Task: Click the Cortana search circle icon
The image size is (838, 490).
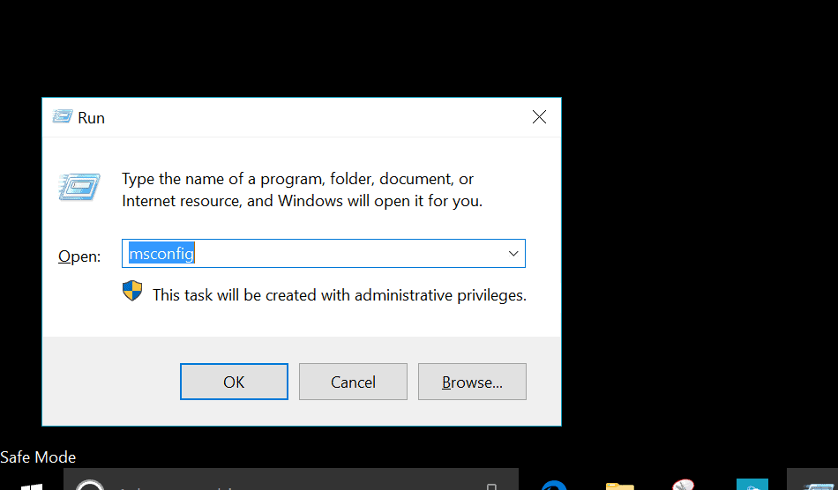Action: (90, 486)
